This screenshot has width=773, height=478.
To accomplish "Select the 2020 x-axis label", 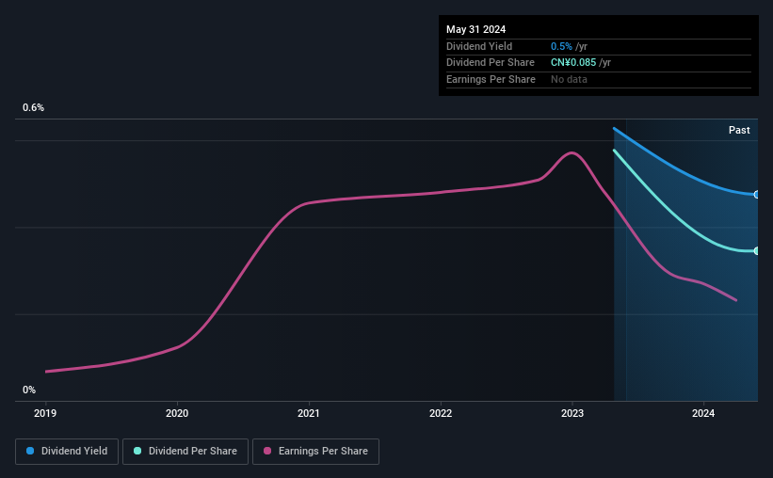I will pos(177,413).
